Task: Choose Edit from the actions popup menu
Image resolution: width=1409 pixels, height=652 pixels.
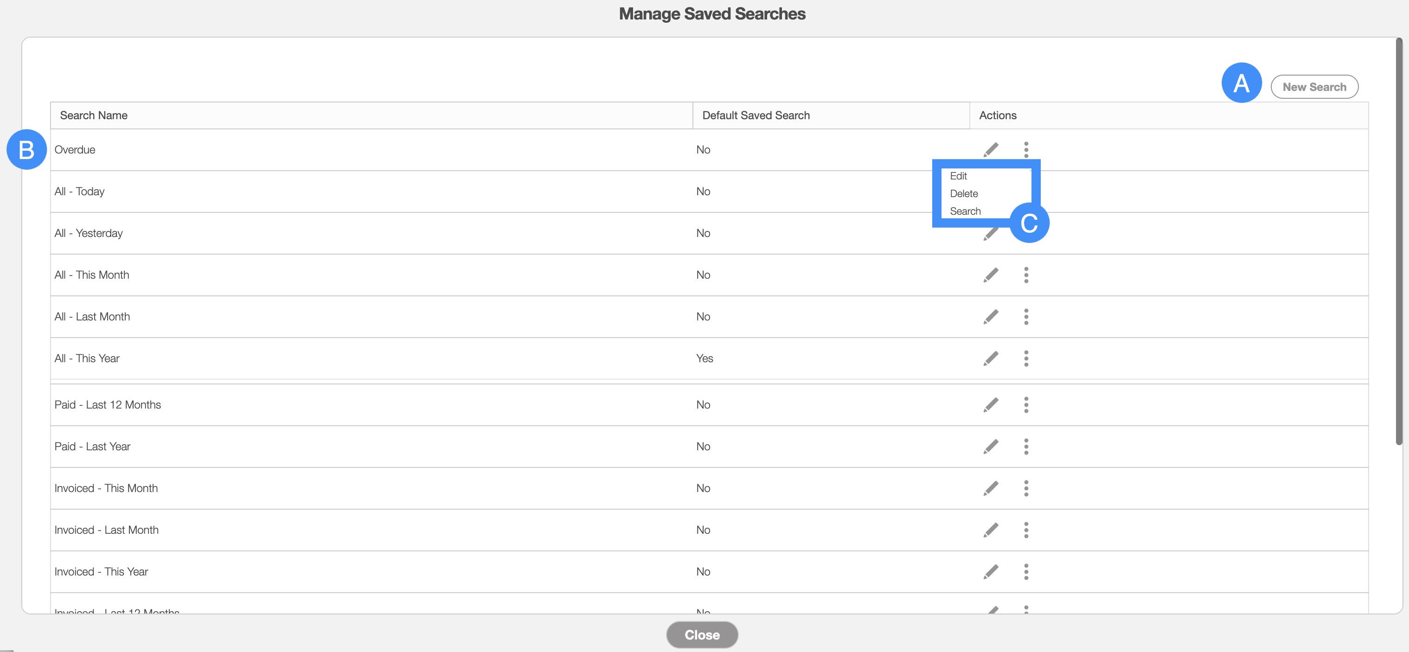Action: (x=958, y=176)
